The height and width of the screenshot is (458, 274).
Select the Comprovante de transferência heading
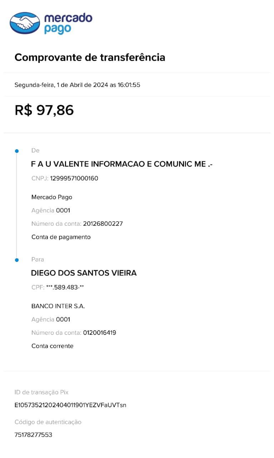(90, 57)
